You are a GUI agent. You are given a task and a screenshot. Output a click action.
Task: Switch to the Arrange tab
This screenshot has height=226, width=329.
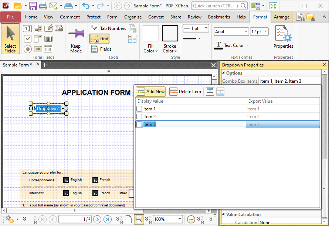(282, 17)
